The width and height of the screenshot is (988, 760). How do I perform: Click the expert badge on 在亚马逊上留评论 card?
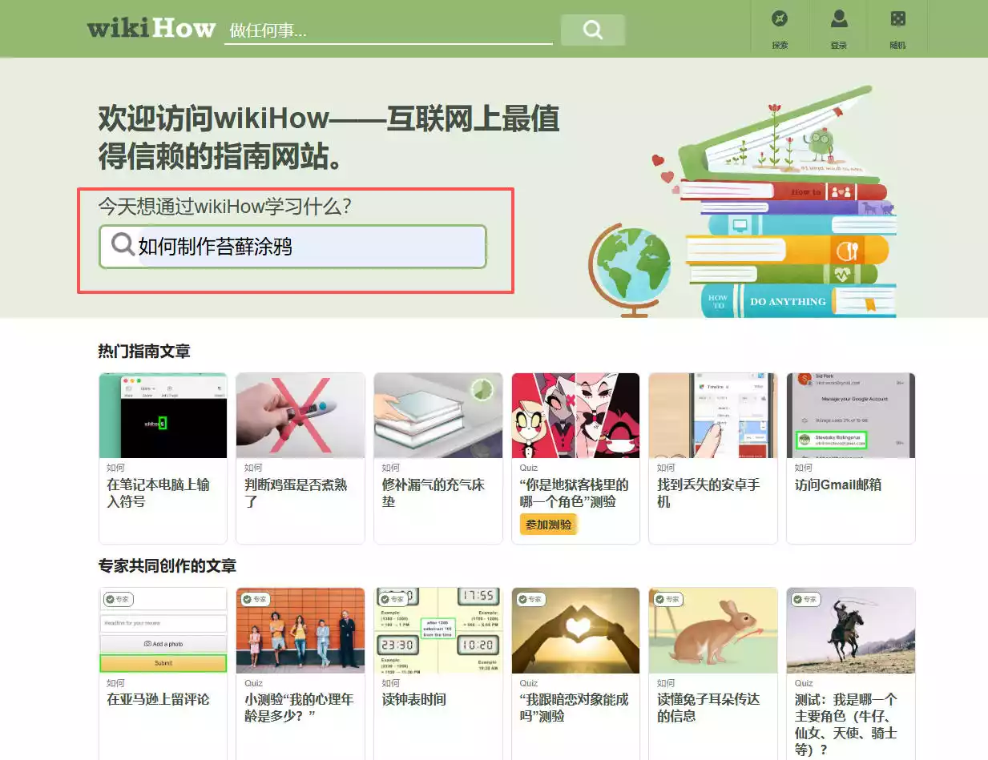(x=119, y=599)
